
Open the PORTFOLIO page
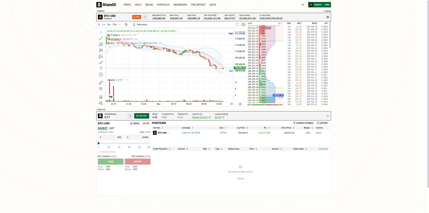163,5
